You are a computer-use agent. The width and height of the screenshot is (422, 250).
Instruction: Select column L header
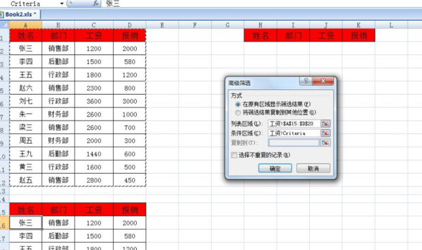pos(391,25)
